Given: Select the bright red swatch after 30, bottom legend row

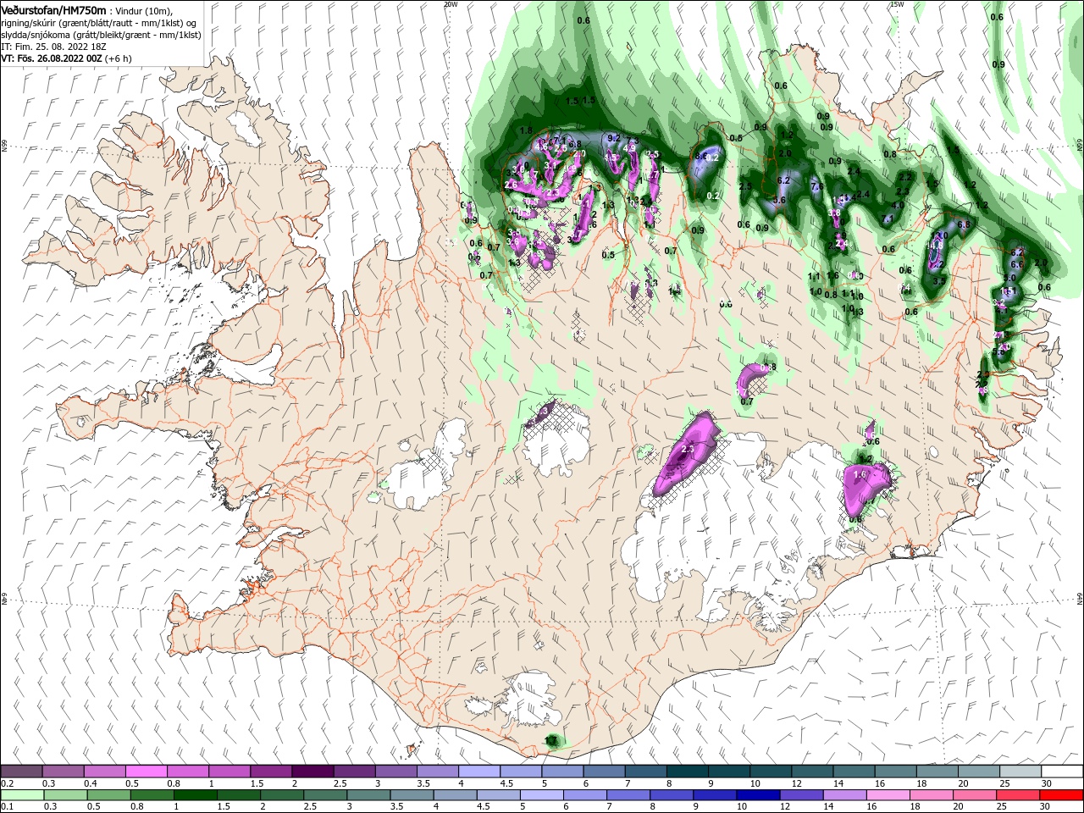Looking at the screenshot, I should click(1060, 795).
